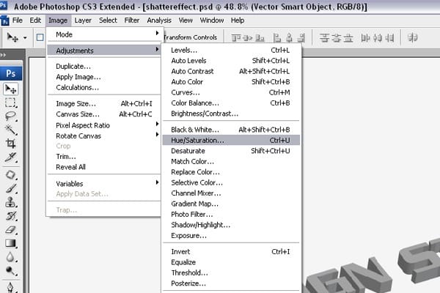Image resolution: width=440 pixels, height=293 pixels.
Task: Open the Analysis menu
Action: coord(159,21)
